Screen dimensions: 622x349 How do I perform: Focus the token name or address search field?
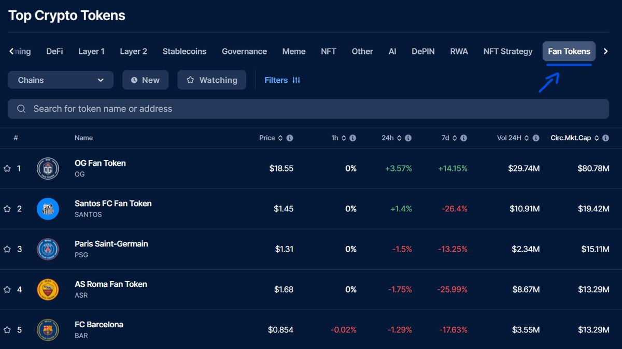click(x=308, y=109)
